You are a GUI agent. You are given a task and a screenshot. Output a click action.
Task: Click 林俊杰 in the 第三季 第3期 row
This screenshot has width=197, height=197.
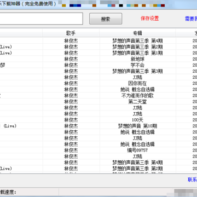pyautogui.click(x=71, y=71)
